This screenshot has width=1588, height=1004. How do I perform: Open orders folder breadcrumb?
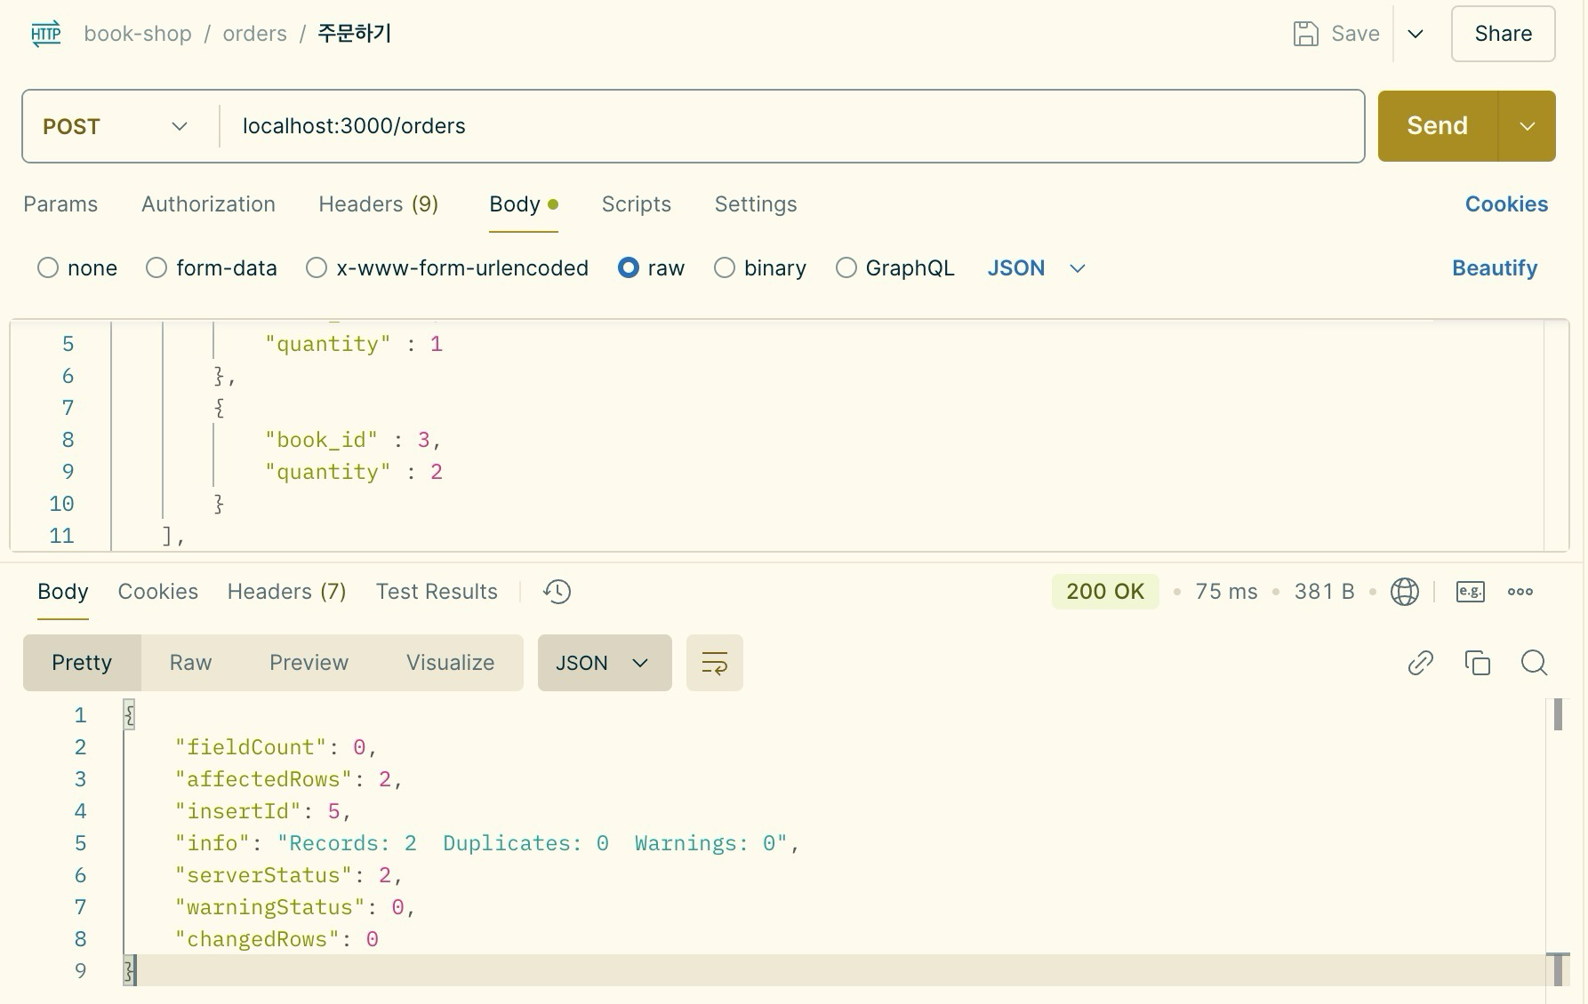tap(255, 34)
